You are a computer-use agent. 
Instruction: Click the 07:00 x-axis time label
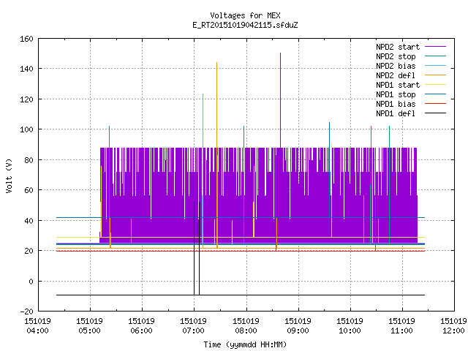193,331
